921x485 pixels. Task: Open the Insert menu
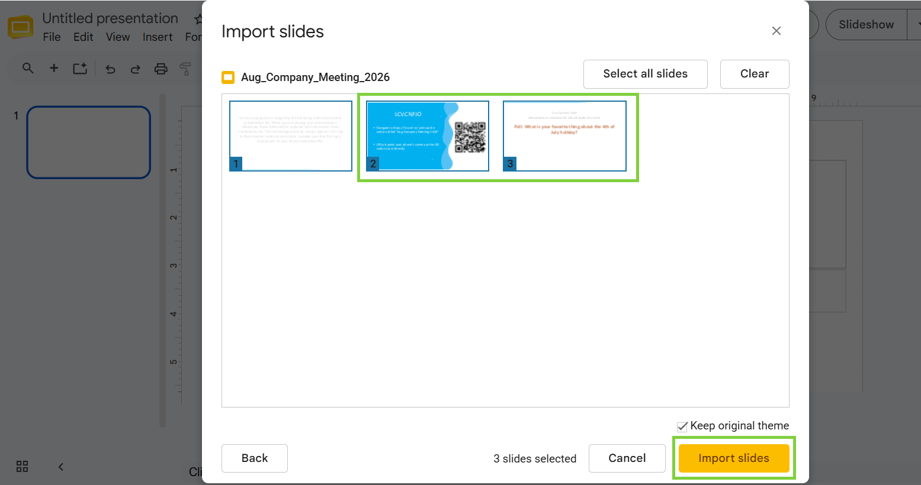(x=158, y=37)
